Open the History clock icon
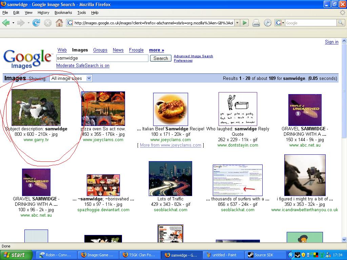The height and width of the screenshot is (260, 347). coord(268,23)
